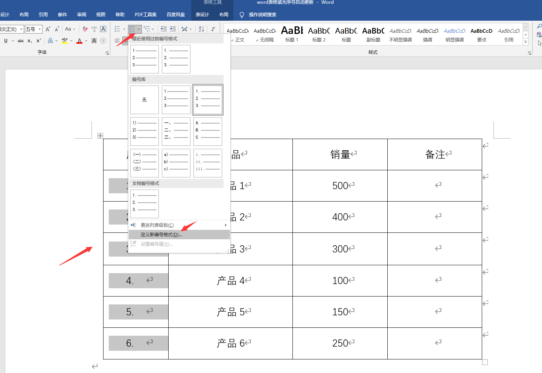Open styles pane launcher
Viewport: 542px width, 373px height.
coord(530,53)
